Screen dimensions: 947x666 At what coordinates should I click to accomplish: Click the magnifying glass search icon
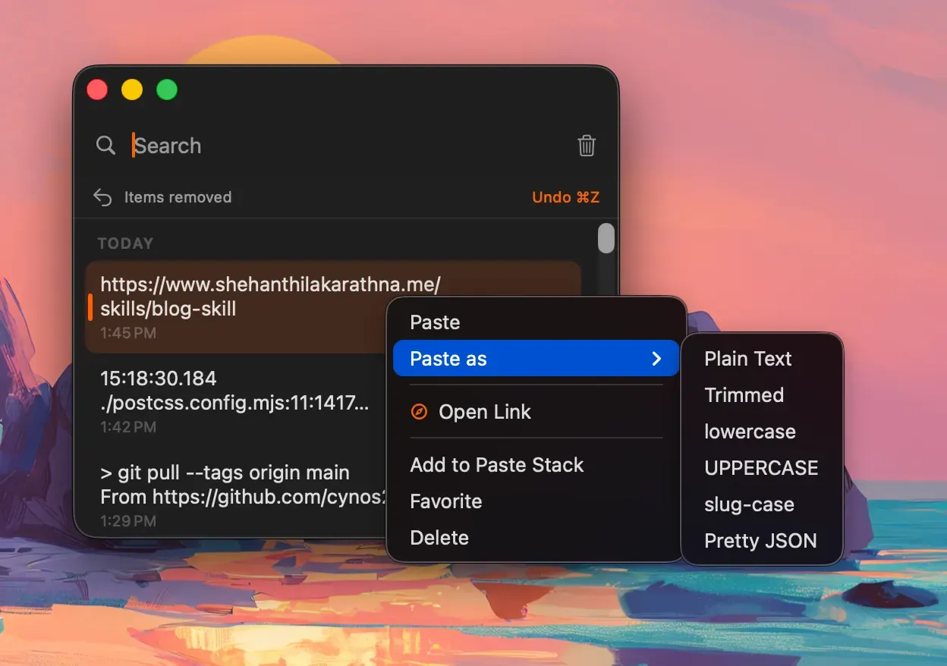(x=106, y=146)
